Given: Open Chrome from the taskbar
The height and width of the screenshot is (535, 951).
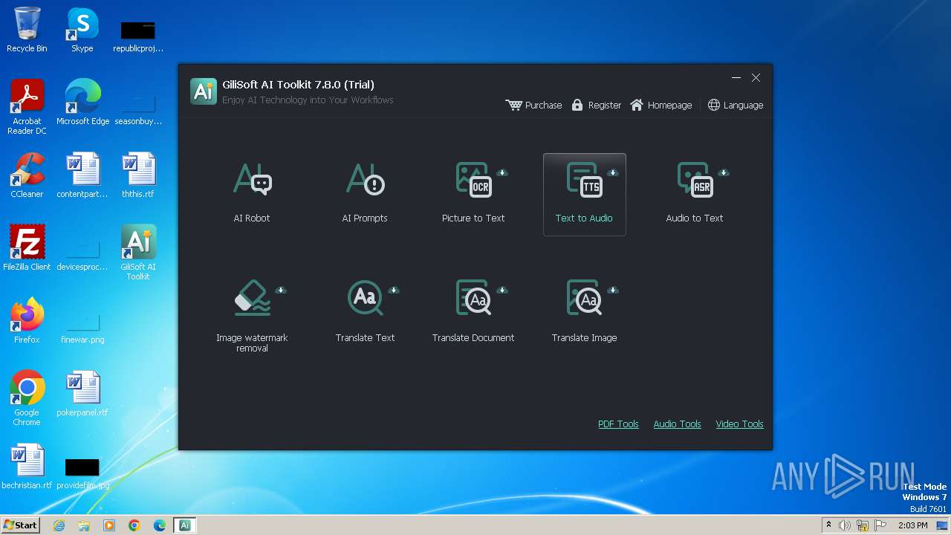Looking at the screenshot, I should (x=134, y=525).
